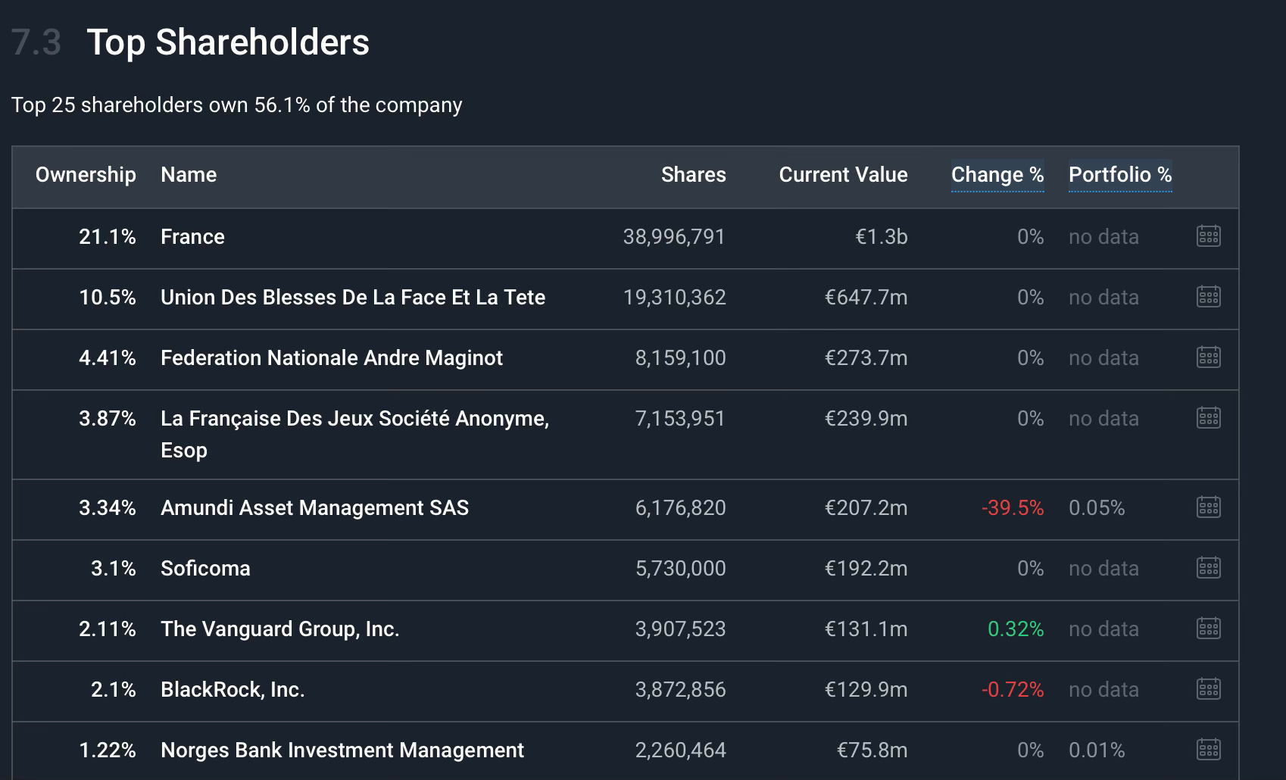Click the Ownership column header
This screenshot has height=780, width=1286.
tap(86, 175)
